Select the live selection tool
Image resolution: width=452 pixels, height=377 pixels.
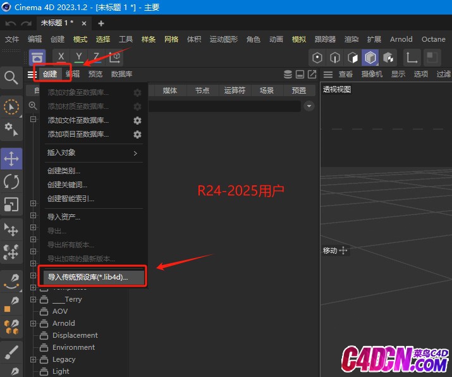click(11, 107)
